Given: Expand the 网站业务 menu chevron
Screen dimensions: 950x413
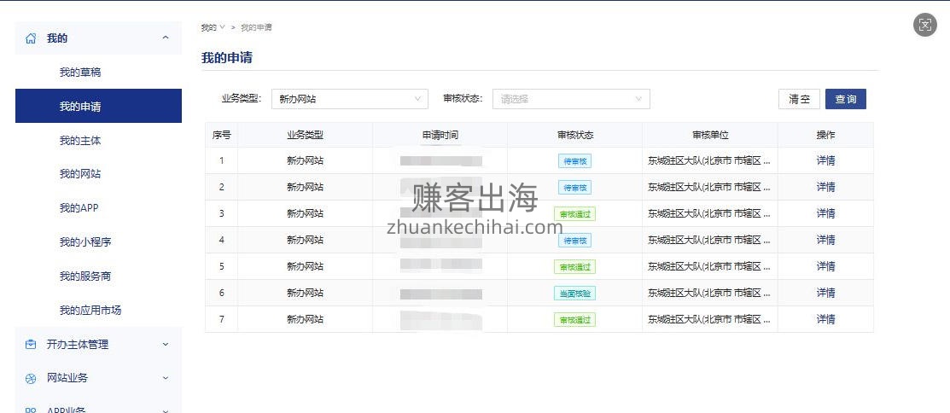Looking at the screenshot, I should click(166, 378).
